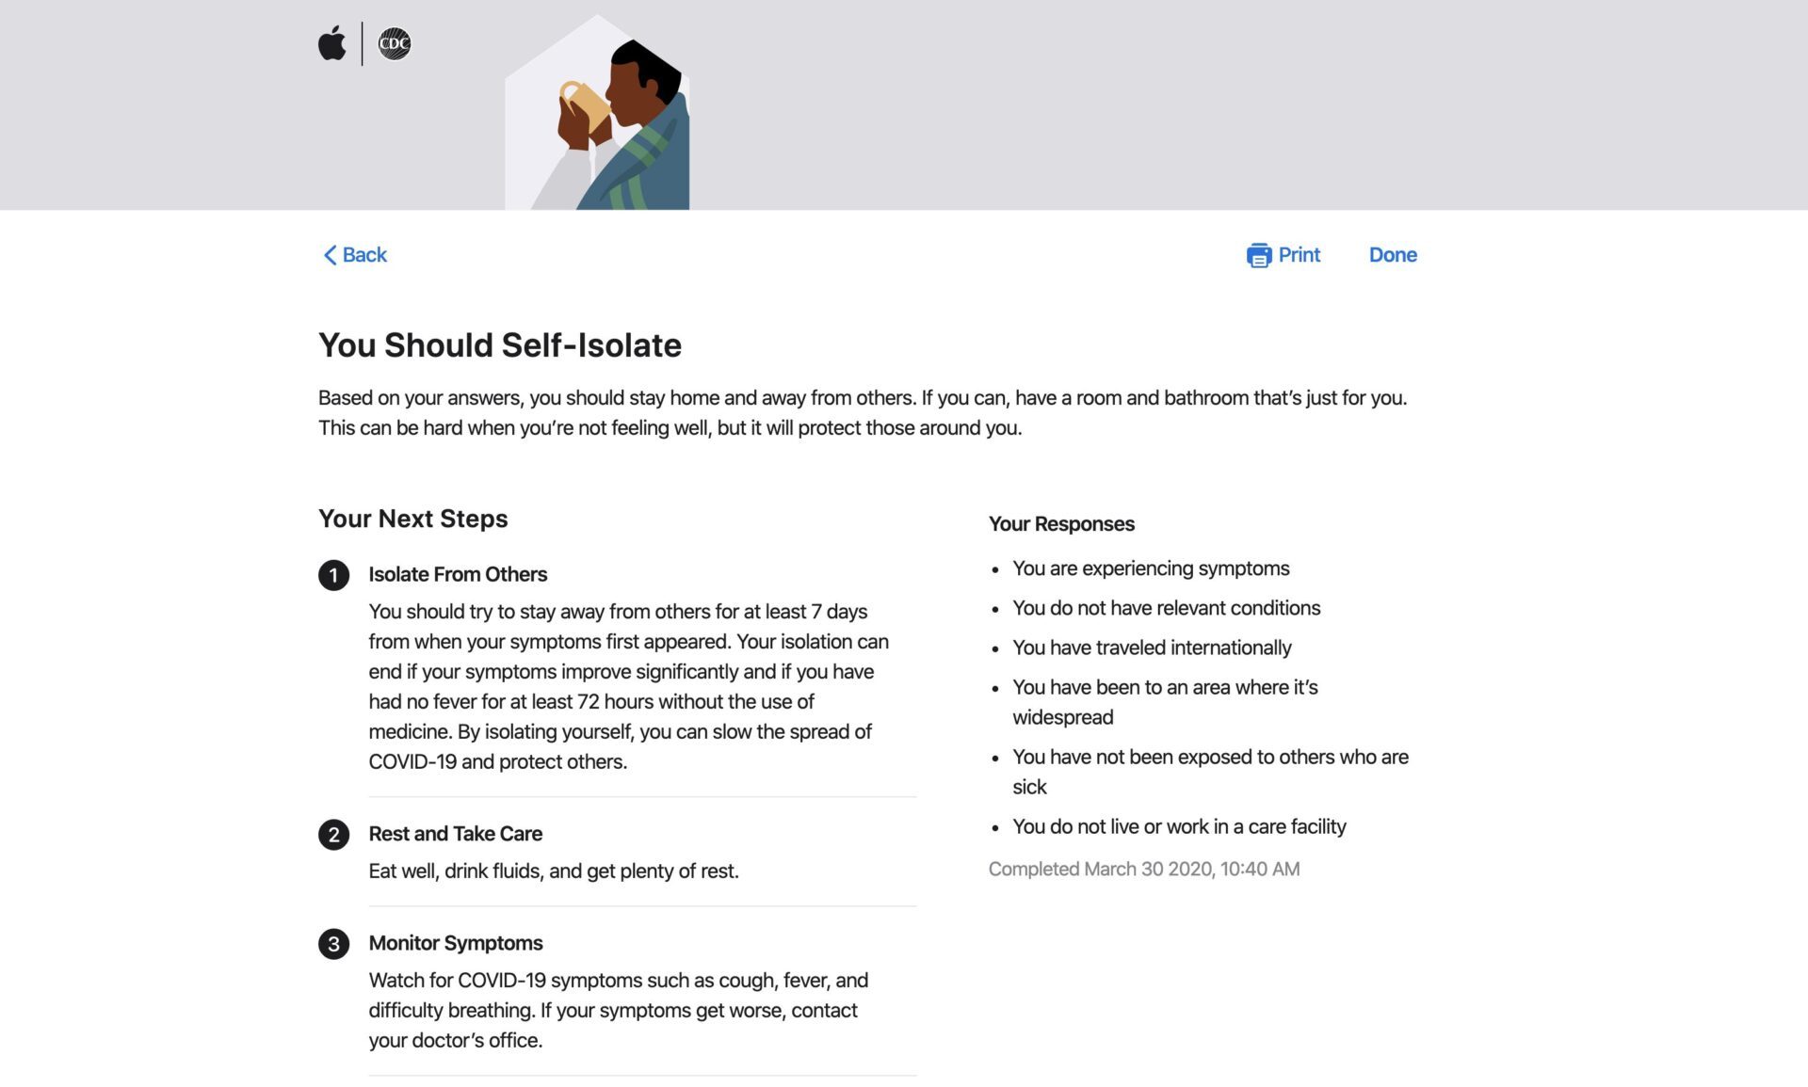Screen dimensions: 1808x1087
Task: Click the CDC logo icon
Action: pos(395,43)
